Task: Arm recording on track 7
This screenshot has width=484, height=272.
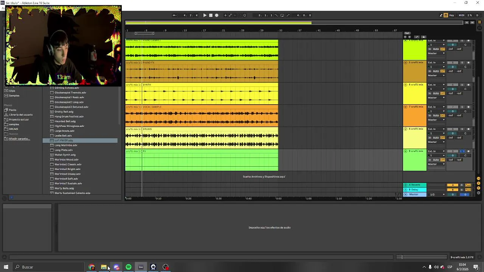Action: tap(468, 107)
